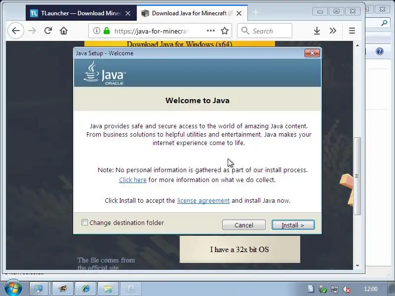Click the muted volume tray icon
The width and height of the screenshot is (395, 296).
tap(347, 289)
